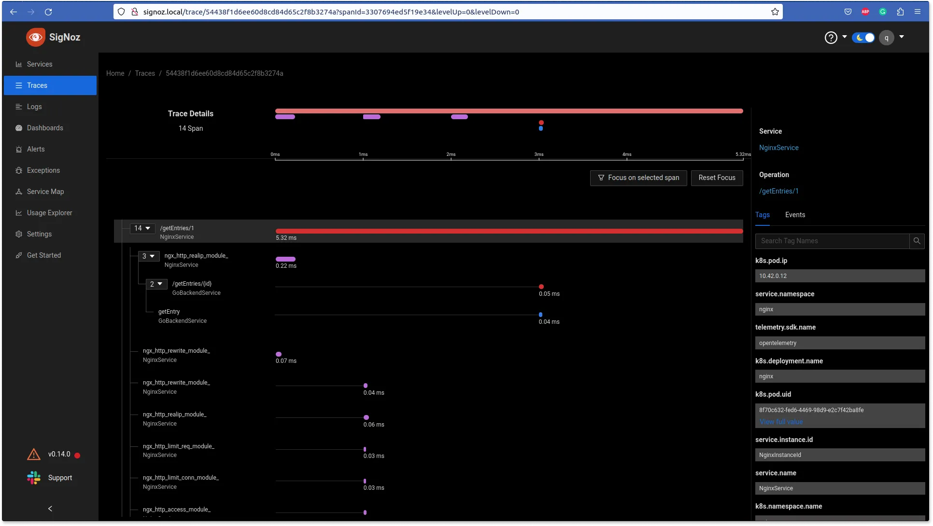Image resolution: width=933 pixels, height=526 pixels.
Task: Click red 0.05 ms GoBackendService span dot
Action: pyautogui.click(x=541, y=287)
